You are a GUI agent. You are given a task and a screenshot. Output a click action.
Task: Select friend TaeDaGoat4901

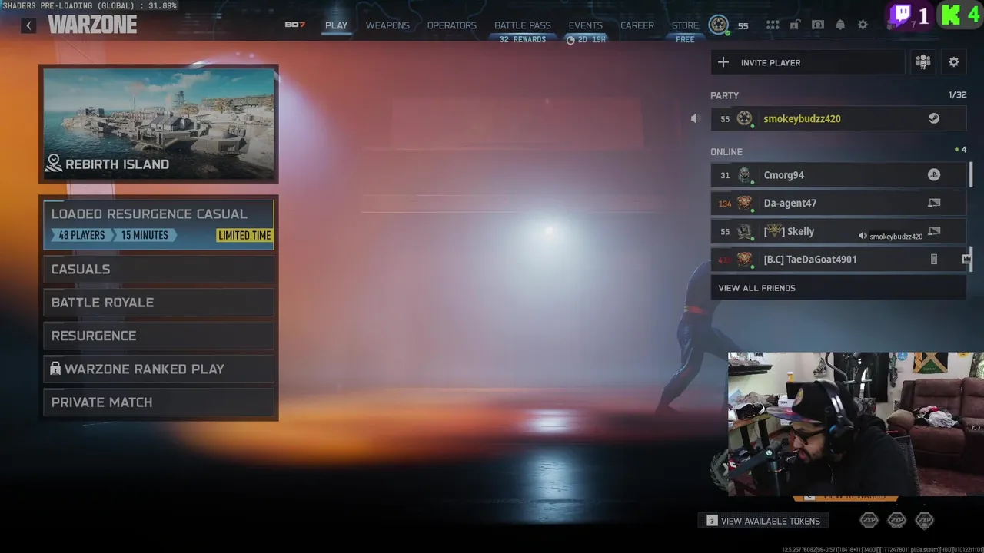click(838, 260)
